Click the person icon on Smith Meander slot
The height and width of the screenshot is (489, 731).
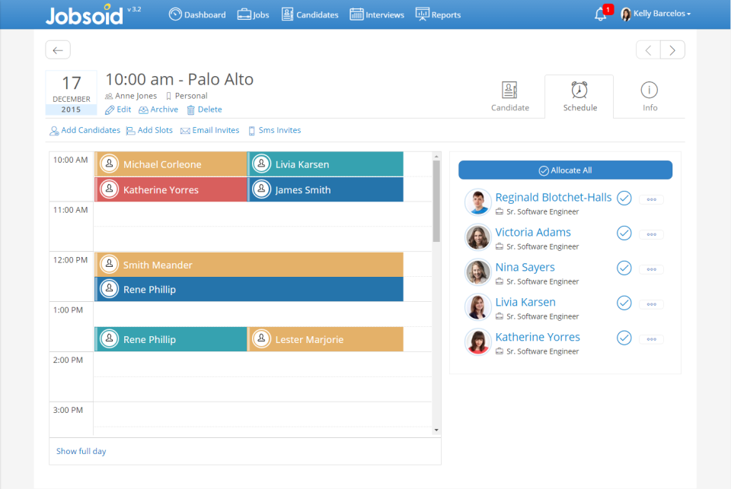tap(109, 265)
